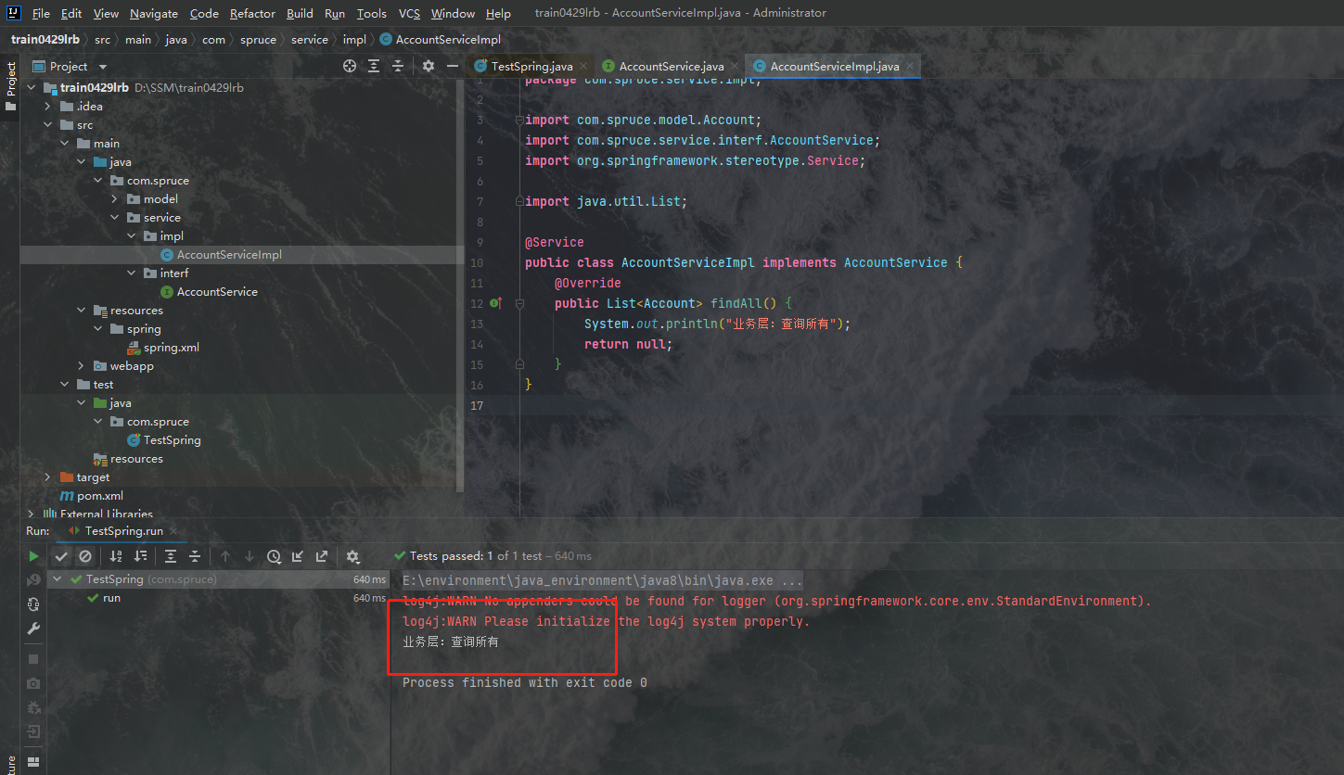Click the Stop square icon in Run panel
This screenshot has width=1344, height=775.
coord(33,659)
